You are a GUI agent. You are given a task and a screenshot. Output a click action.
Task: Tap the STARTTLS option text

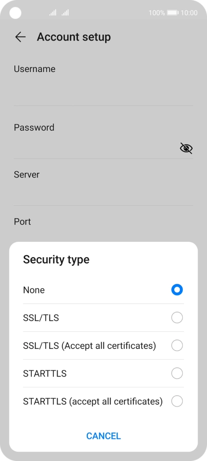[45, 374]
